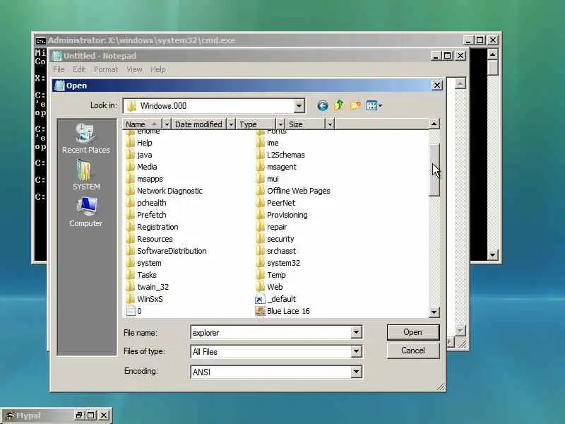Screen dimensions: 565x424
Task: Open Notepad Help menu
Action: (x=157, y=69)
